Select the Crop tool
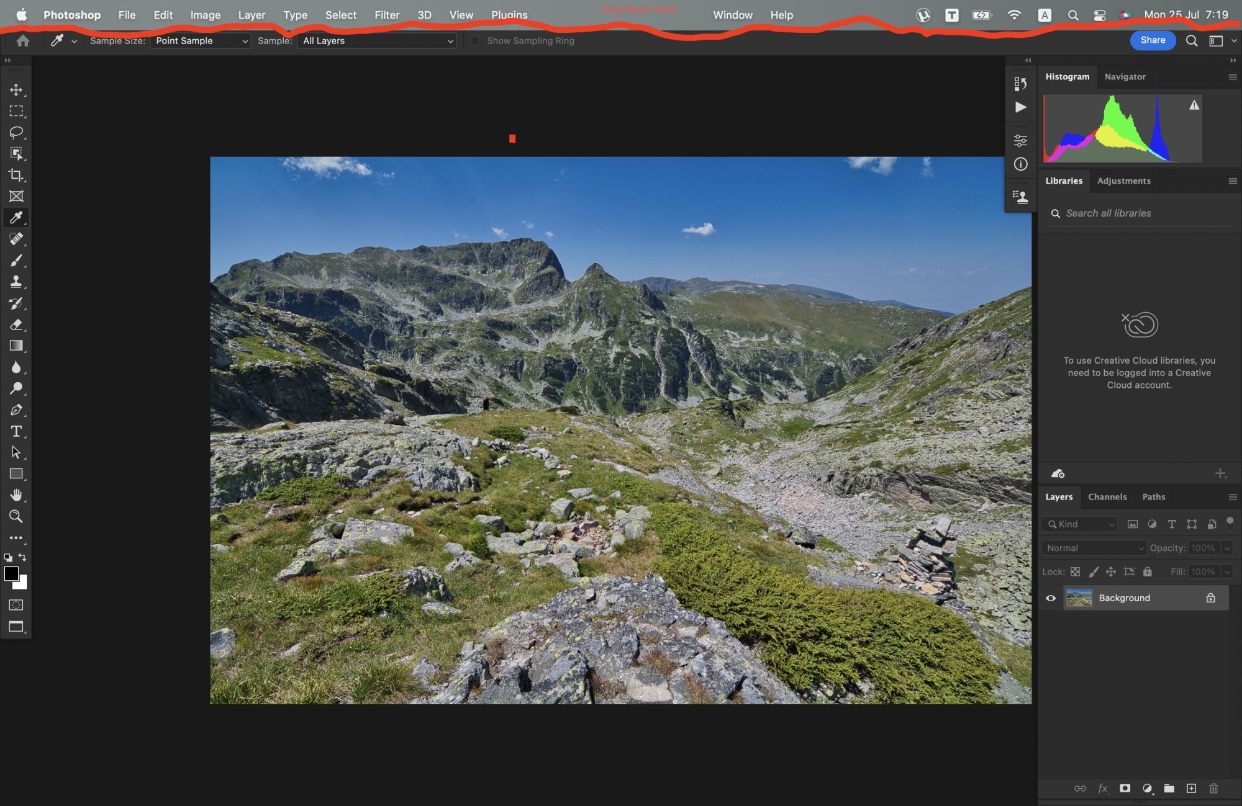The width and height of the screenshot is (1242, 806). [16, 175]
